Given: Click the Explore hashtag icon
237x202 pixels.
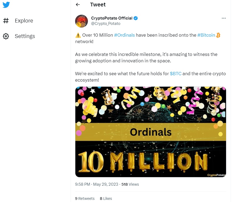Looking at the screenshot, I should pos(6,21).
